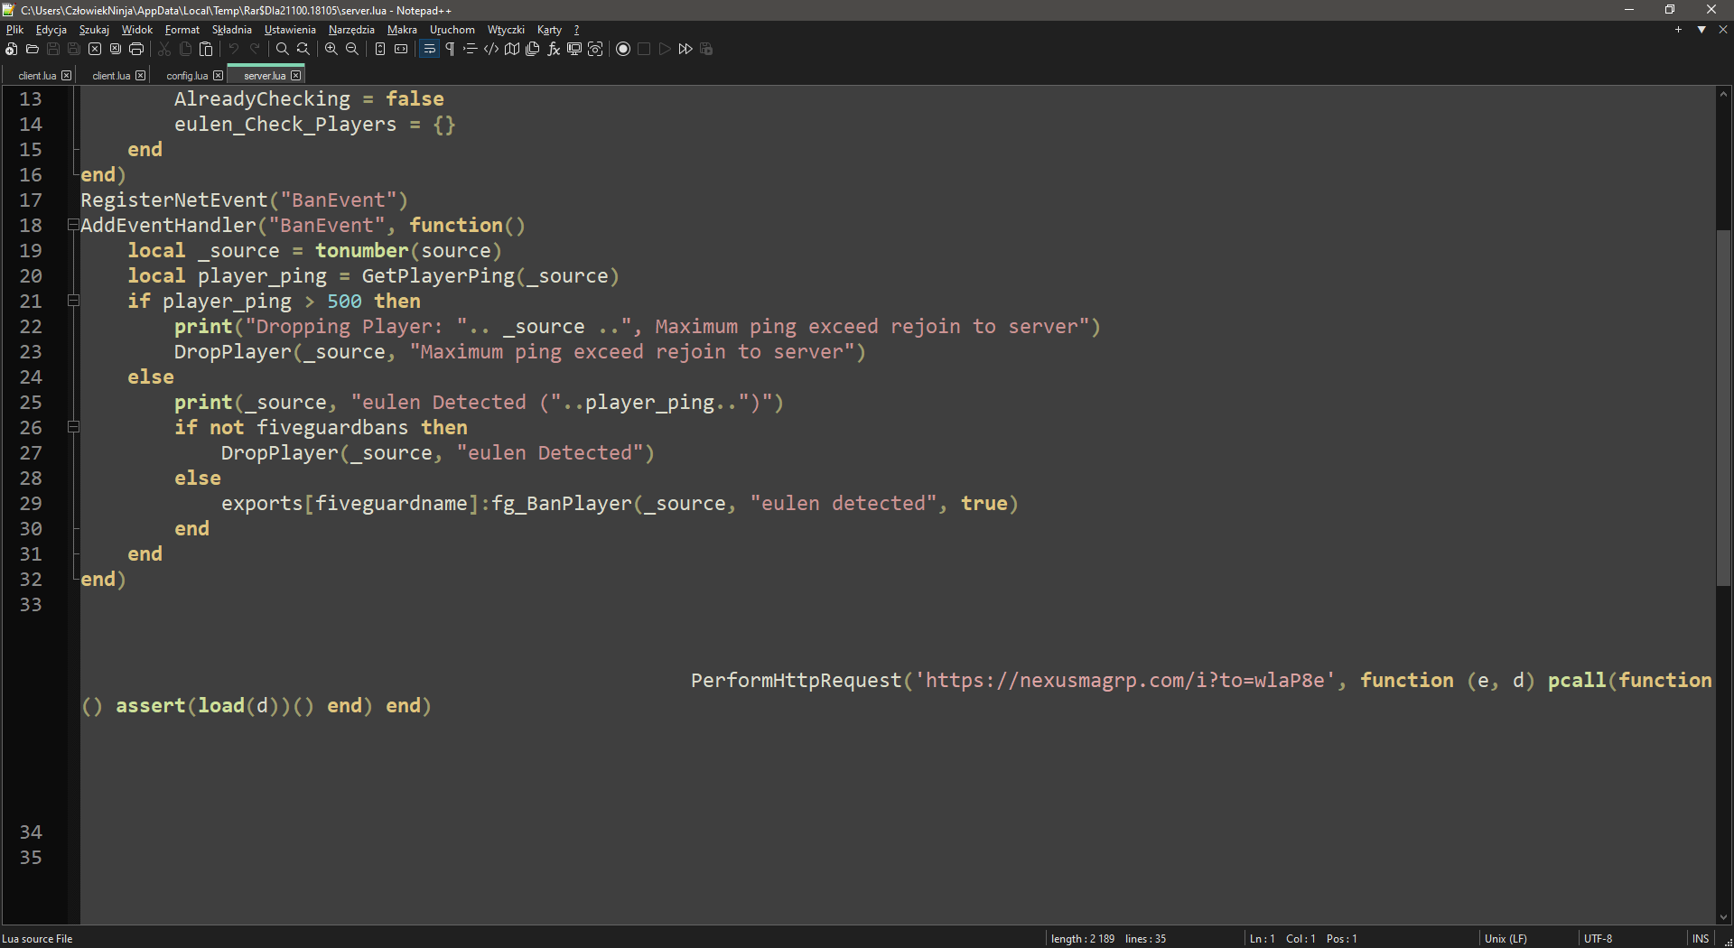Open the Edycja menu
The height and width of the screenshot is (948, 1734).
pos(51,30)
